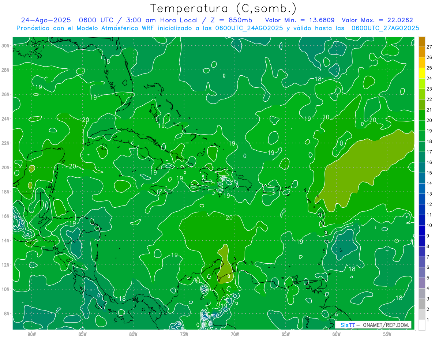Click the '0600UTC_27AGO2025' valid-until timestamp
439x339 pixels.
385,28
